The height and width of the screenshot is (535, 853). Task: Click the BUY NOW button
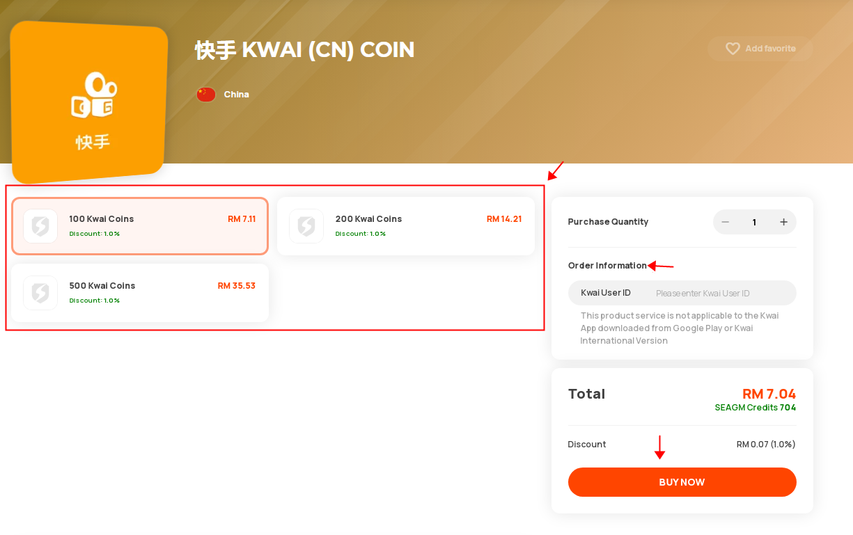(x=682, y=482)
